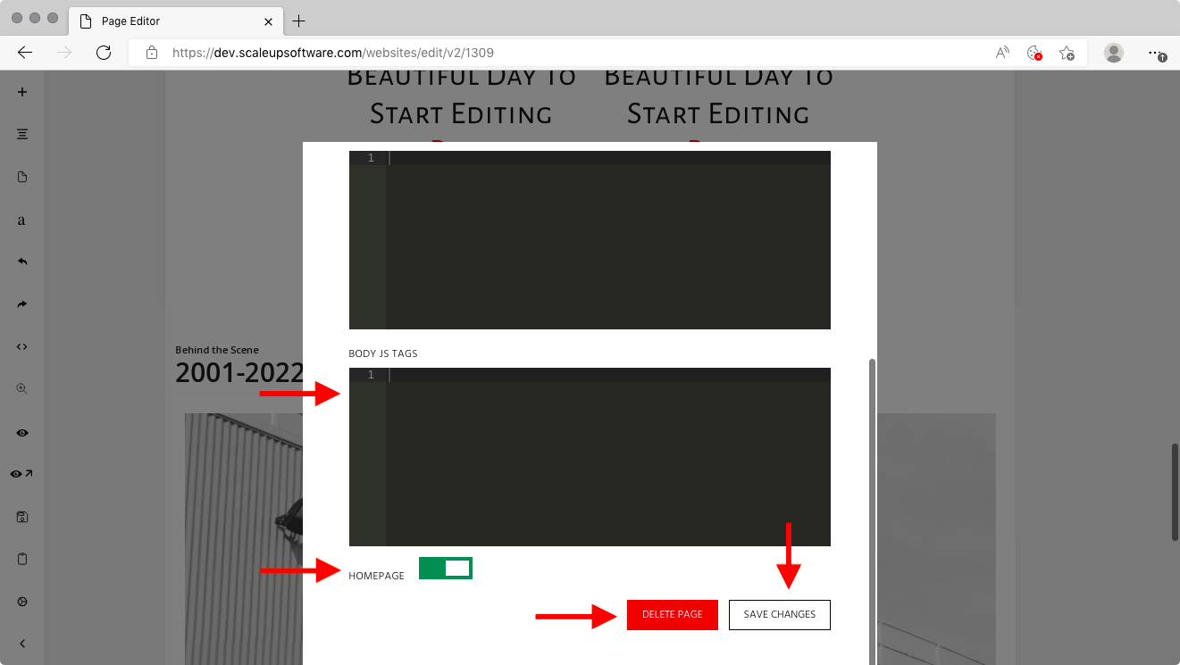Open the browser more-options menu
The width and height of the screenshot is (1180, 665).
coord(1156,54)
